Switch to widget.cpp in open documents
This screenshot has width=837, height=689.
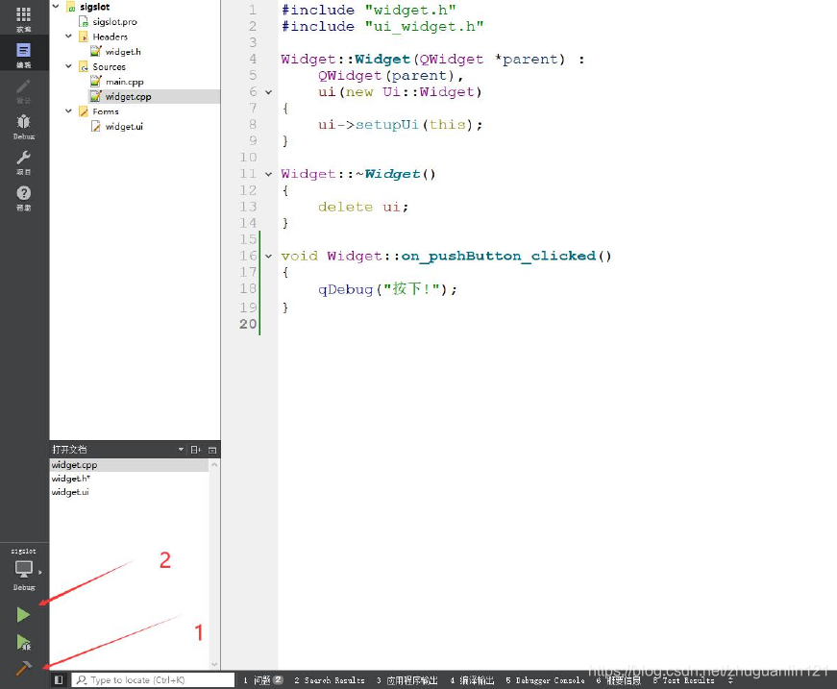[129, 465]
